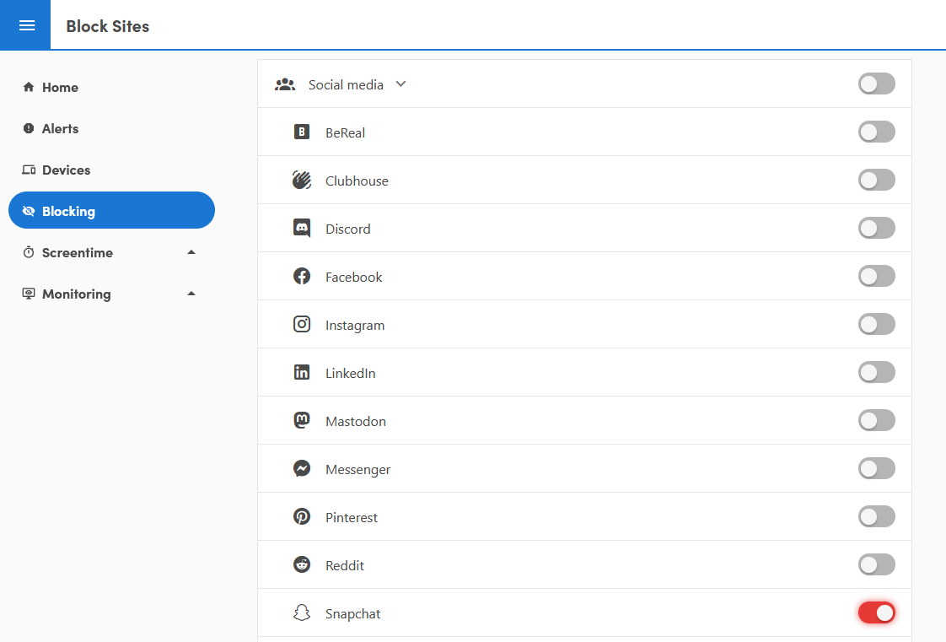Click the BeReal label
The image size is (946, 642).
tap(345, 132)
